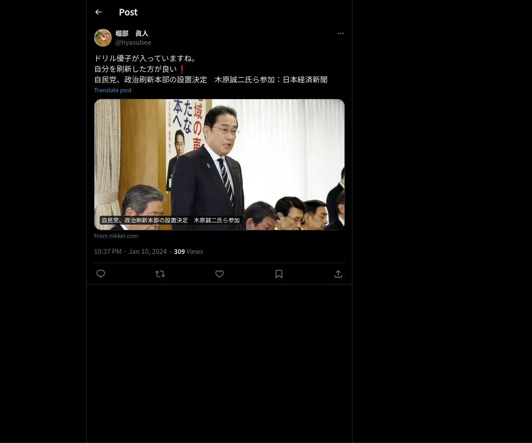Go back using the left arrow icon
The image size is (532, 443).
[98, 12]
